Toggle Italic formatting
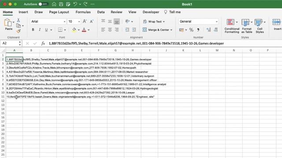 [40, 30]
